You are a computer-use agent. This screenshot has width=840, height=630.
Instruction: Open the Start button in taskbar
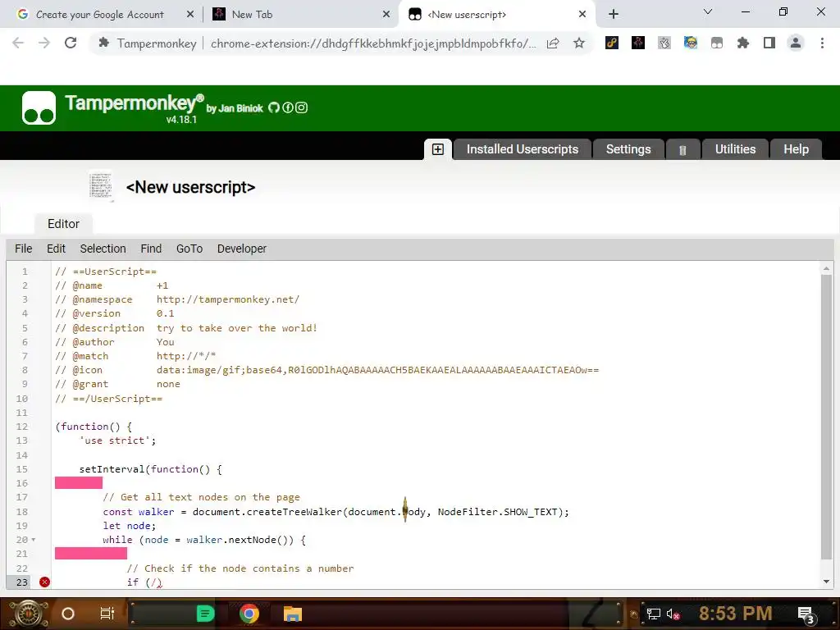[29, 614]
